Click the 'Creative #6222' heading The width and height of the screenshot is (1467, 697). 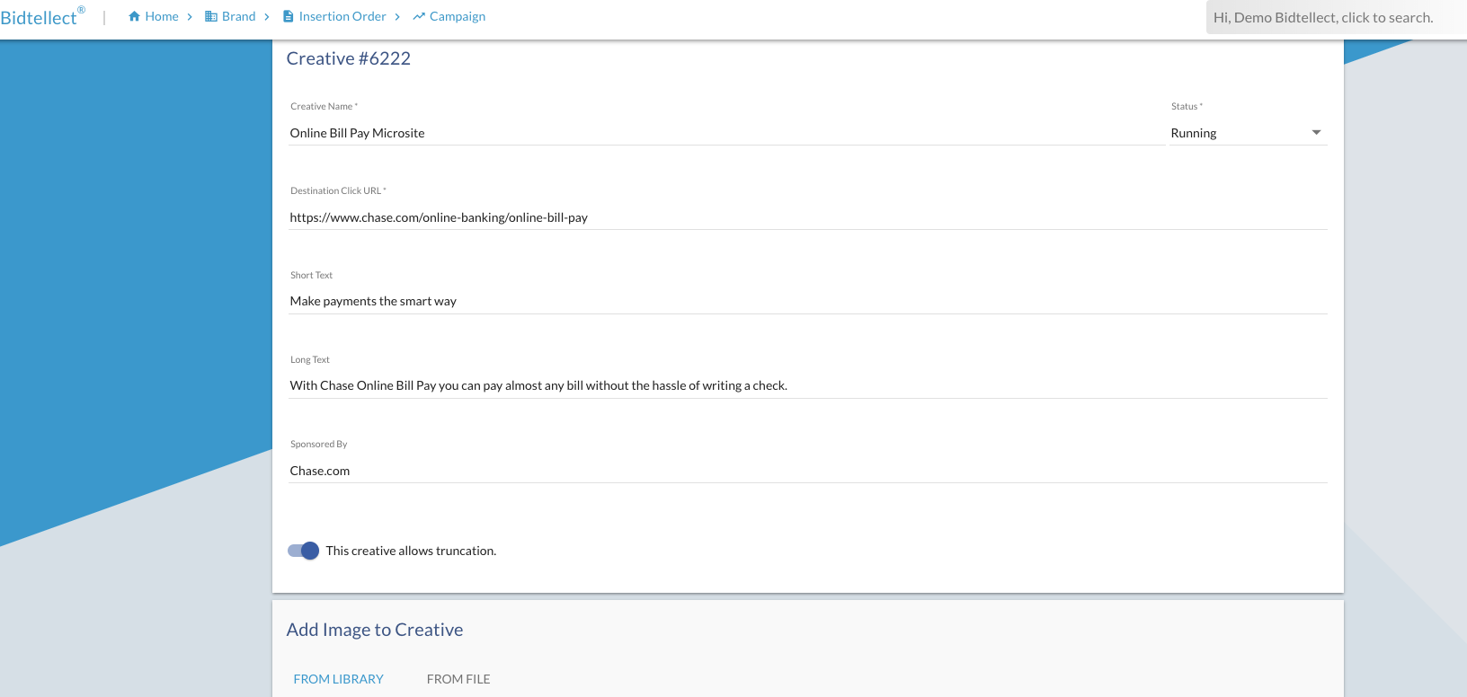click(x=349, y=58)
